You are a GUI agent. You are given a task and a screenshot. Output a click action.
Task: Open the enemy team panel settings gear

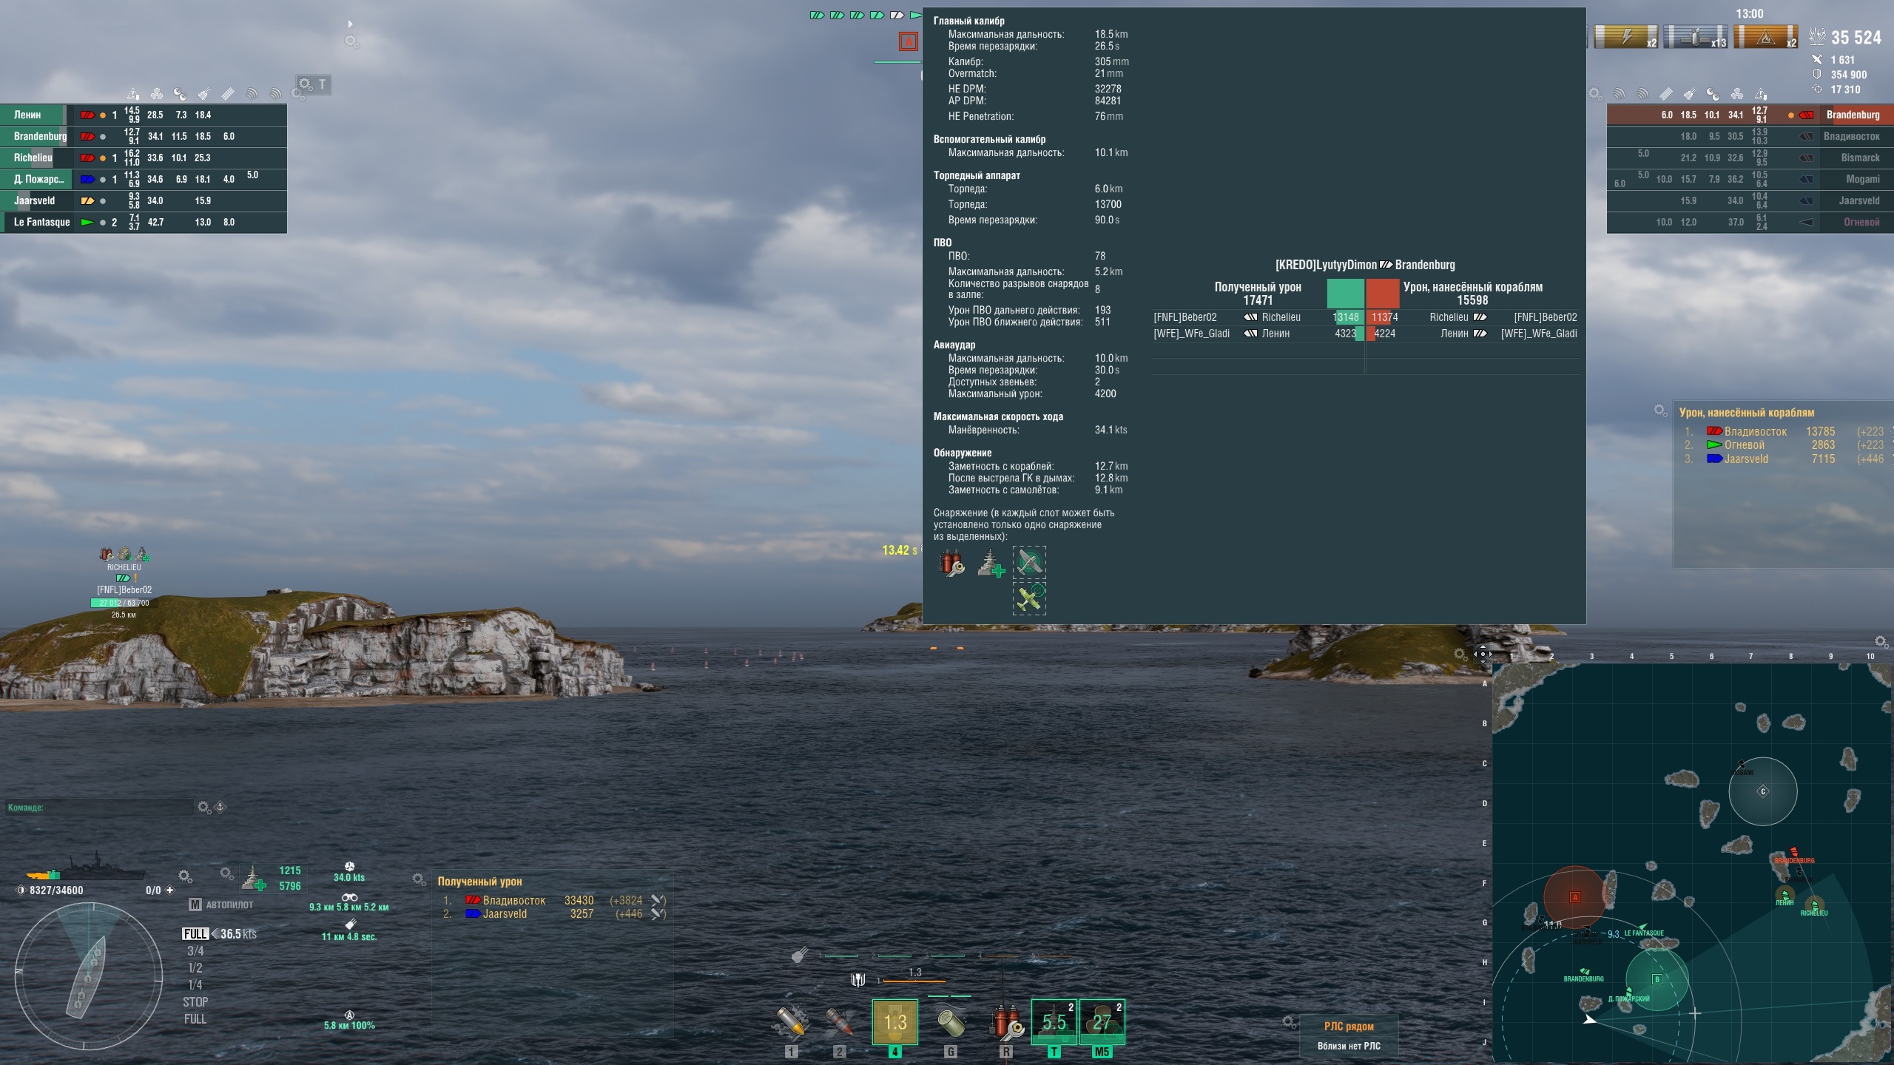(1596, 94)
